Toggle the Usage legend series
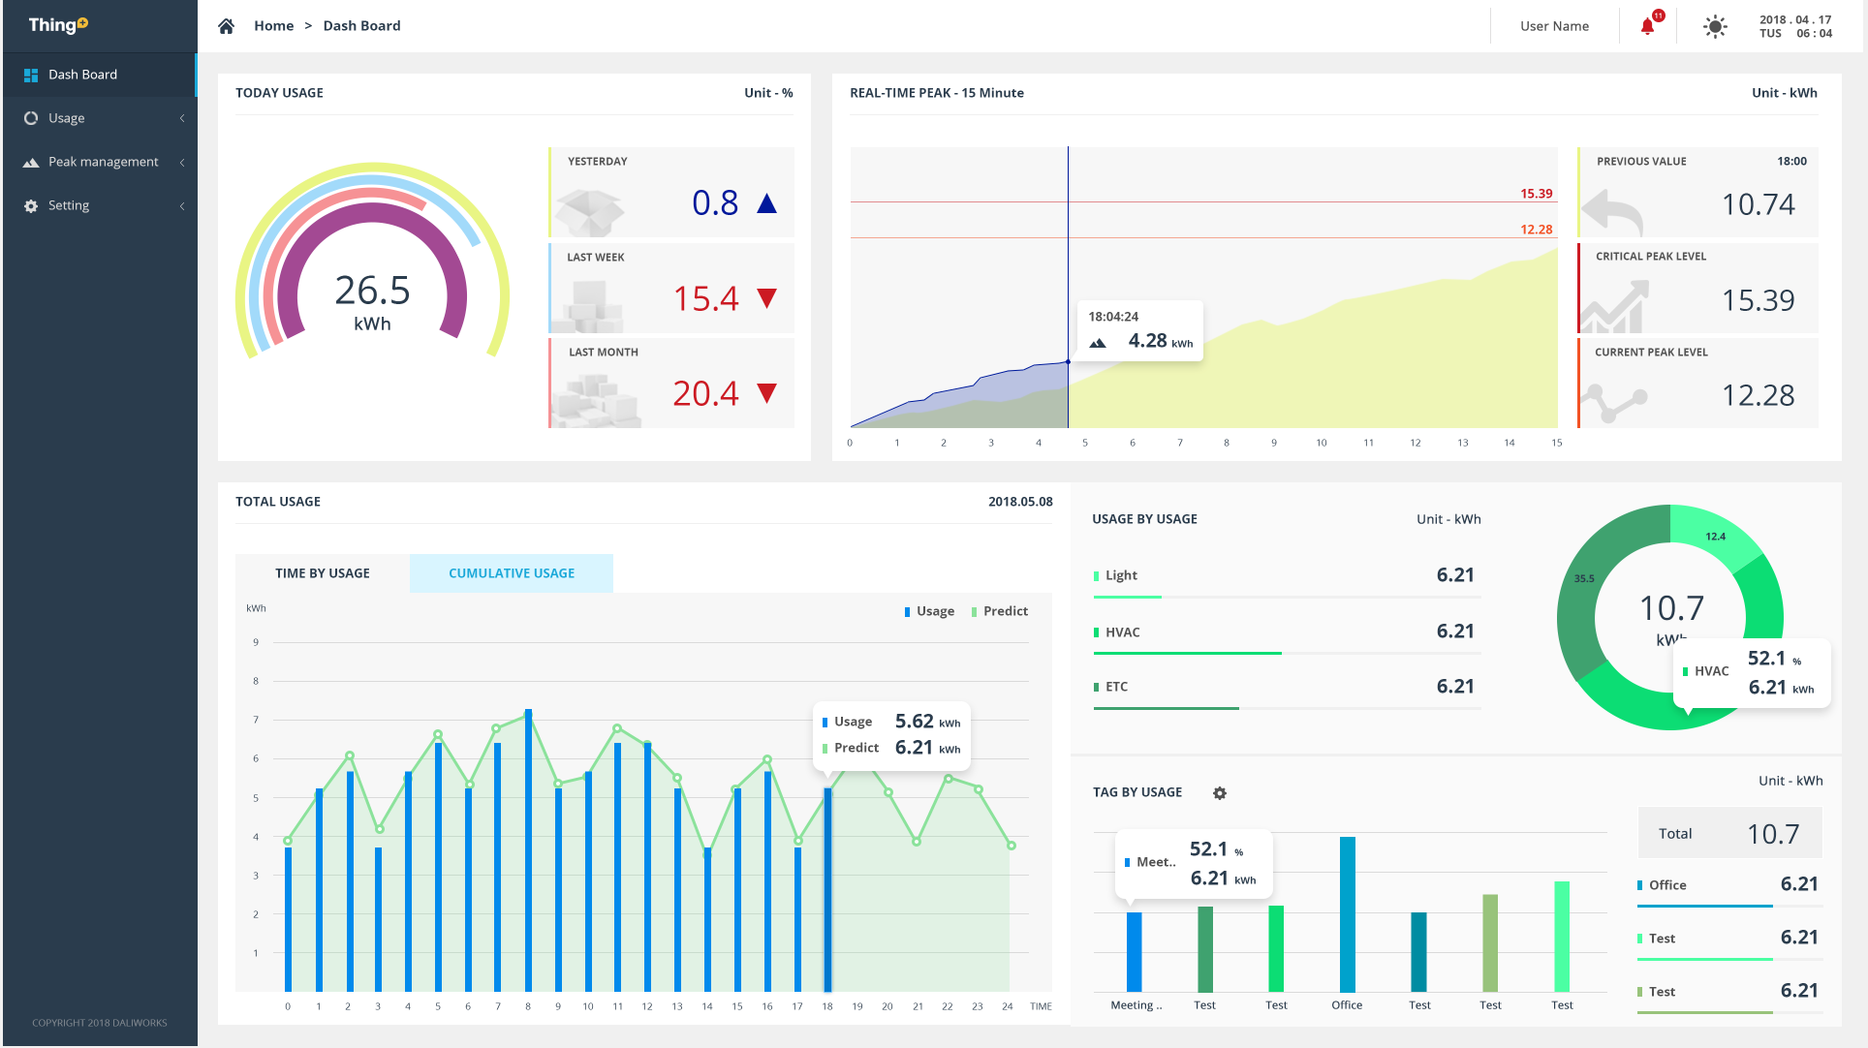 coord(929,611)
